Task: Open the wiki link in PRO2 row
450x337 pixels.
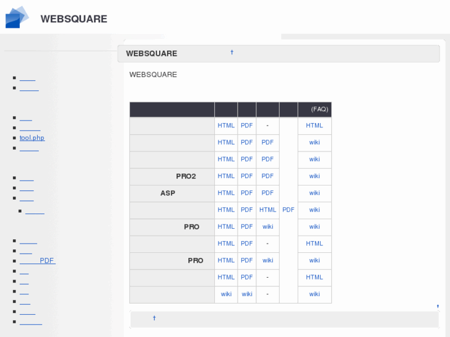Action: tap(314, 176)
